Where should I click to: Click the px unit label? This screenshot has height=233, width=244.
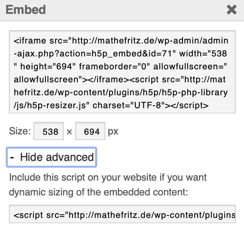pos(113,132)
